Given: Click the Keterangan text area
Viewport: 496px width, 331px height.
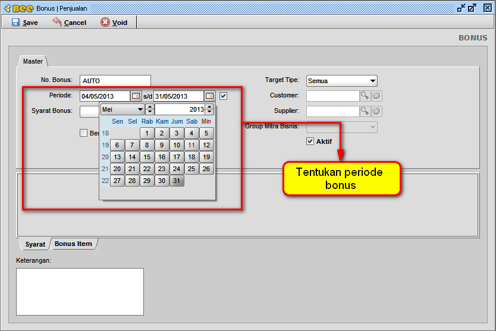Looking at the screenshot, I should coord(80,292).
